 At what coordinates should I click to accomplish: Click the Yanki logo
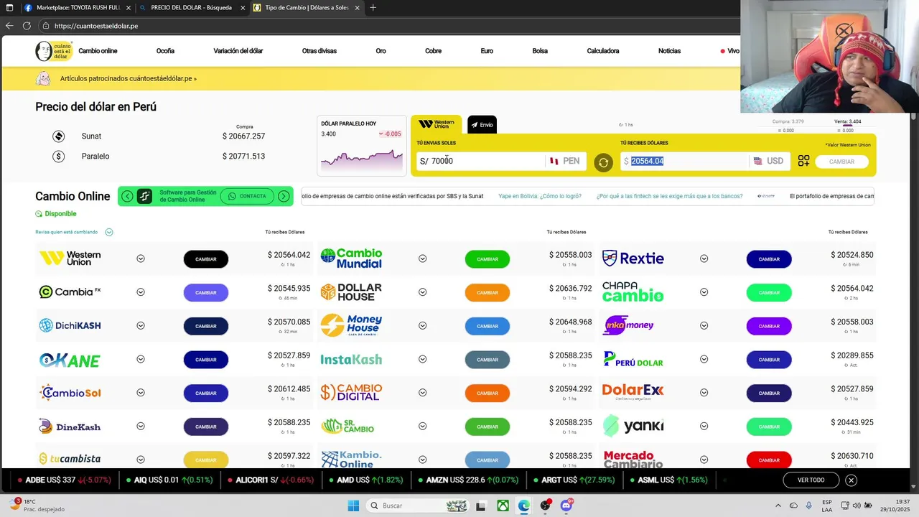click(x=633, y=426)
